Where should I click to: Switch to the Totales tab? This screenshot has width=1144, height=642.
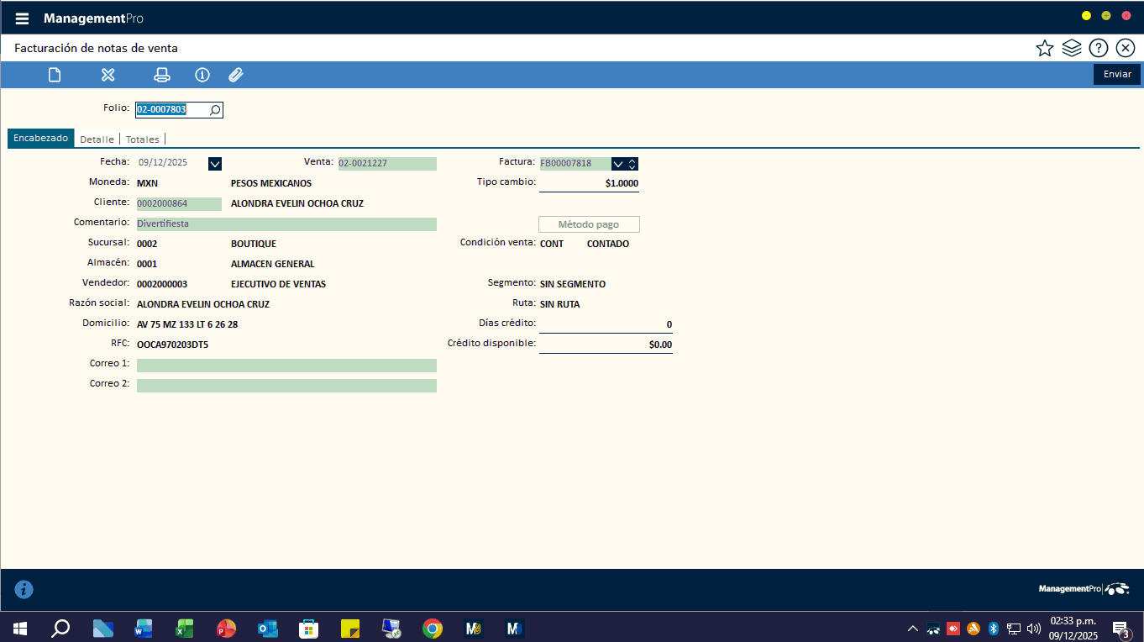[142, 139]
